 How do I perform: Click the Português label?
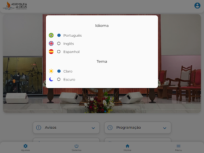pos(73,35)
